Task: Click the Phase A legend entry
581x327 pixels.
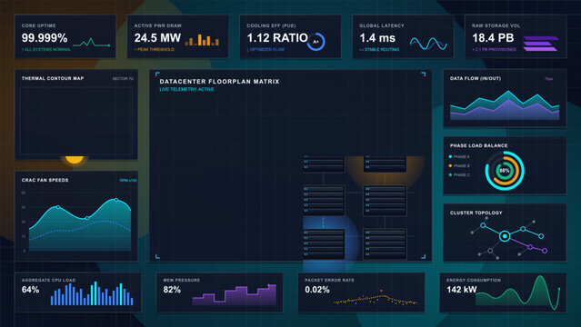Action: pos(459,156)
